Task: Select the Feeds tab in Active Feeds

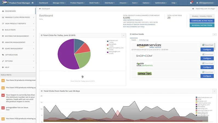Action: pos(134,40)
